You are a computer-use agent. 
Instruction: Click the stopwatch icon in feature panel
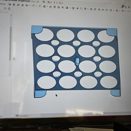[9, 9]
